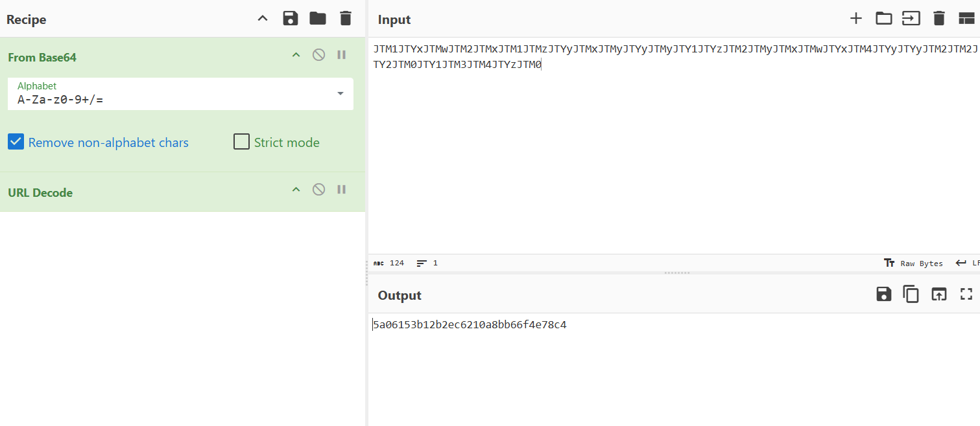Clear input and output trash icon
The height and width of the screenshot is (426, 980).
(x=938, y=19)
